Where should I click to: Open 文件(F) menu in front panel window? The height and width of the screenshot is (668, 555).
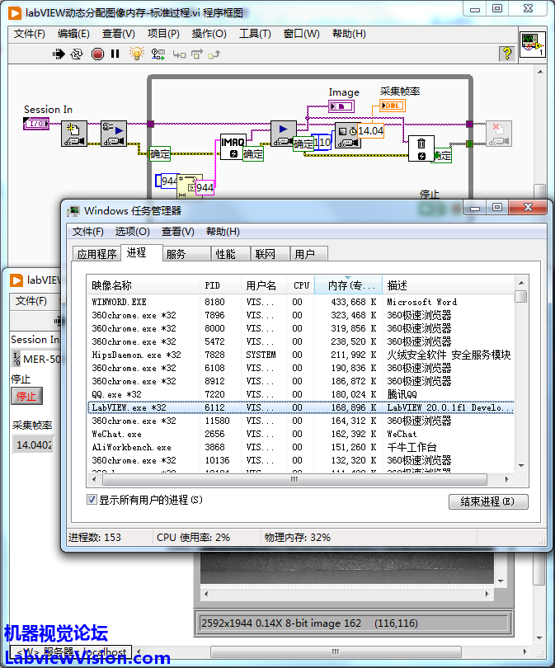coord(31,301)
